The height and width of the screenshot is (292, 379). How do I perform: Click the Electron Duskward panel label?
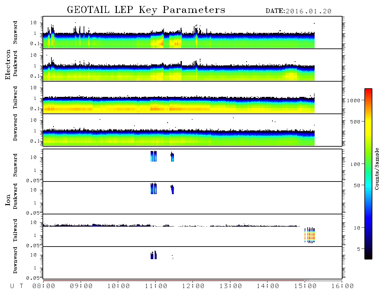[15, 63]
